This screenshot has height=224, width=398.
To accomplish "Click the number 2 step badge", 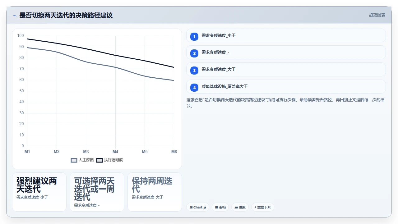I will click(194, 53).
